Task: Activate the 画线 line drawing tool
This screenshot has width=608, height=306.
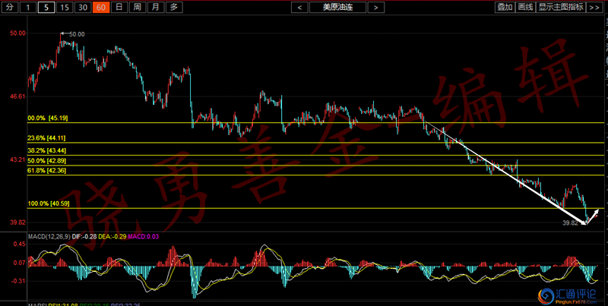Action: pos(525,7)
